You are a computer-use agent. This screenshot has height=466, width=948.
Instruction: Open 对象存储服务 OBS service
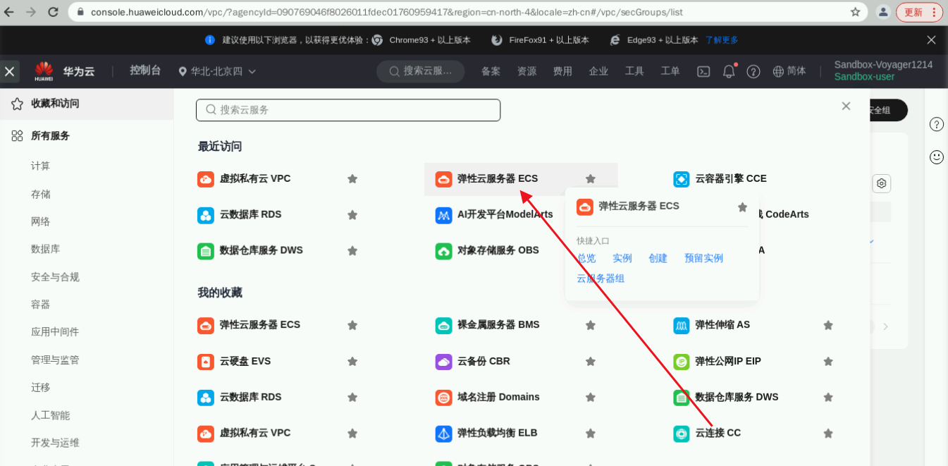click(498, 250)
